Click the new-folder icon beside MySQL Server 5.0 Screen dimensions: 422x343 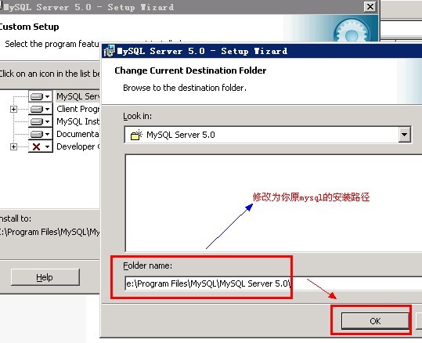136,135
